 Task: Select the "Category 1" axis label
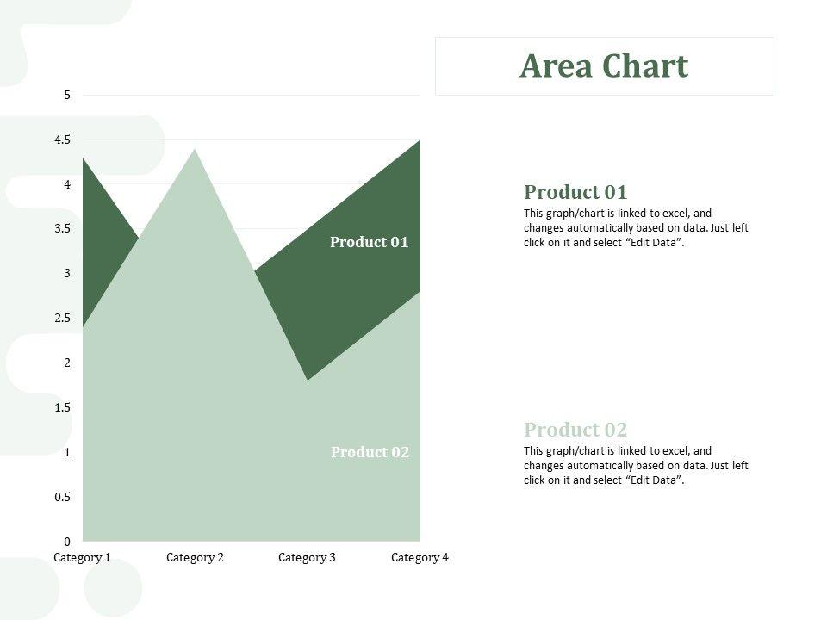tap(82, 557)
